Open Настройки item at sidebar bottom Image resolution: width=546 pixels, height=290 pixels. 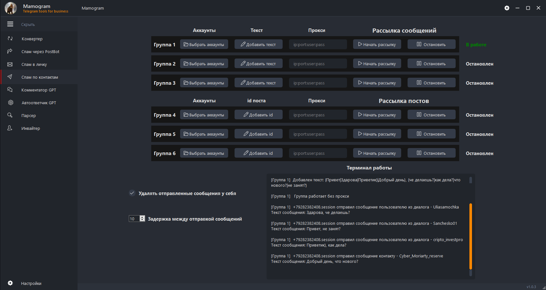tap(31, 283)
